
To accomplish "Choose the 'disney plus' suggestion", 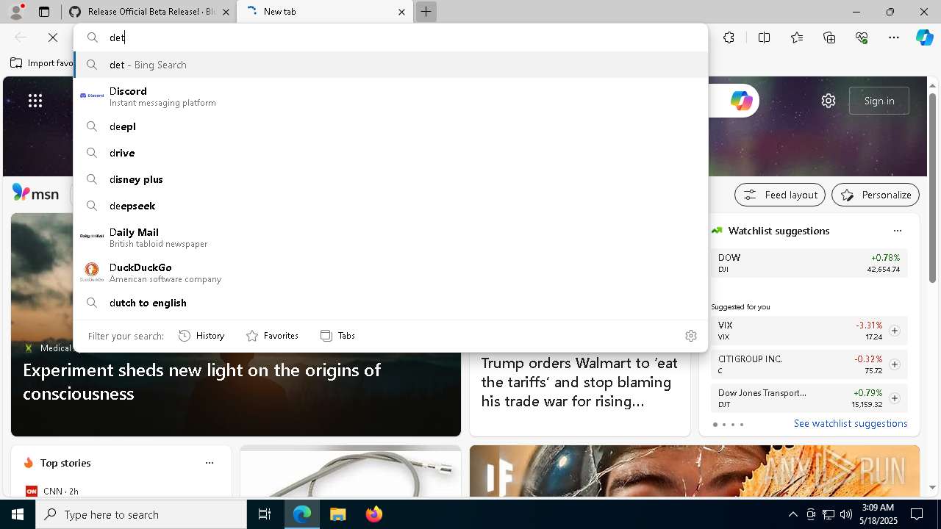I will pyautogui.click(x=390, y=179).
